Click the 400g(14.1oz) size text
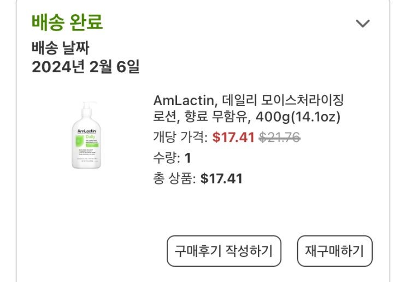 coord(302,117)
